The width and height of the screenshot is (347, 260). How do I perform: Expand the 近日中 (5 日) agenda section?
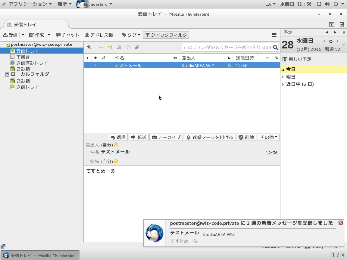[x=283, y=84]
